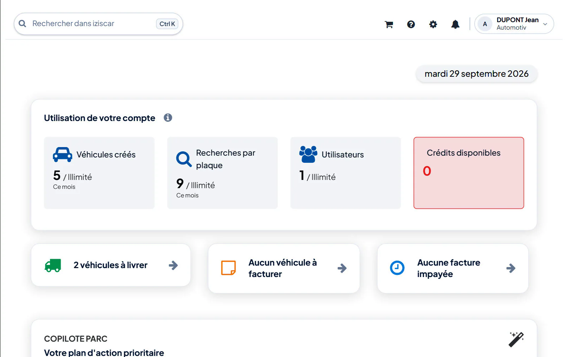
Task: Click the Recherches par plaque label
Action: (x=226, y=159)
